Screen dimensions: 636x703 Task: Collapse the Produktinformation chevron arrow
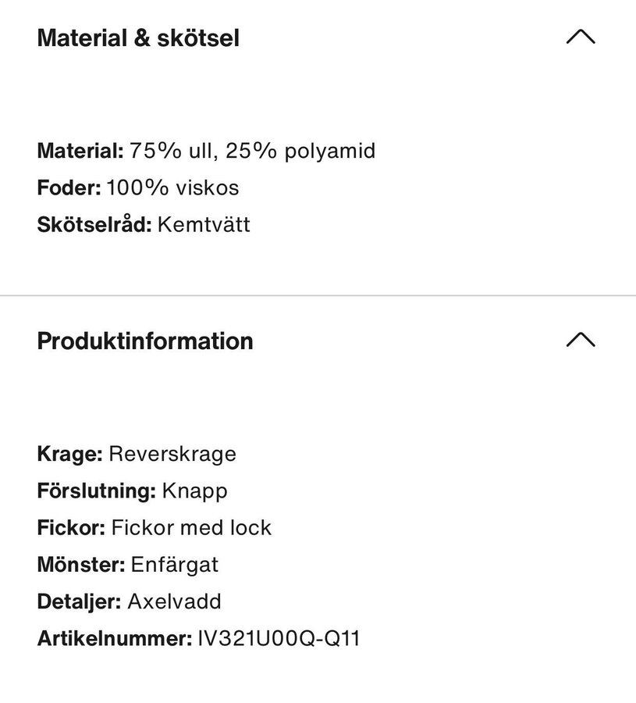click(x=580, y=340)
